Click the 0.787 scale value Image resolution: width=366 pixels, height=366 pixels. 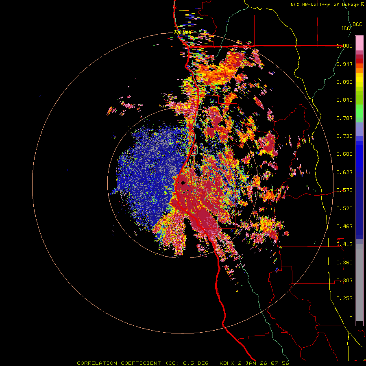[x=344, y=118]
